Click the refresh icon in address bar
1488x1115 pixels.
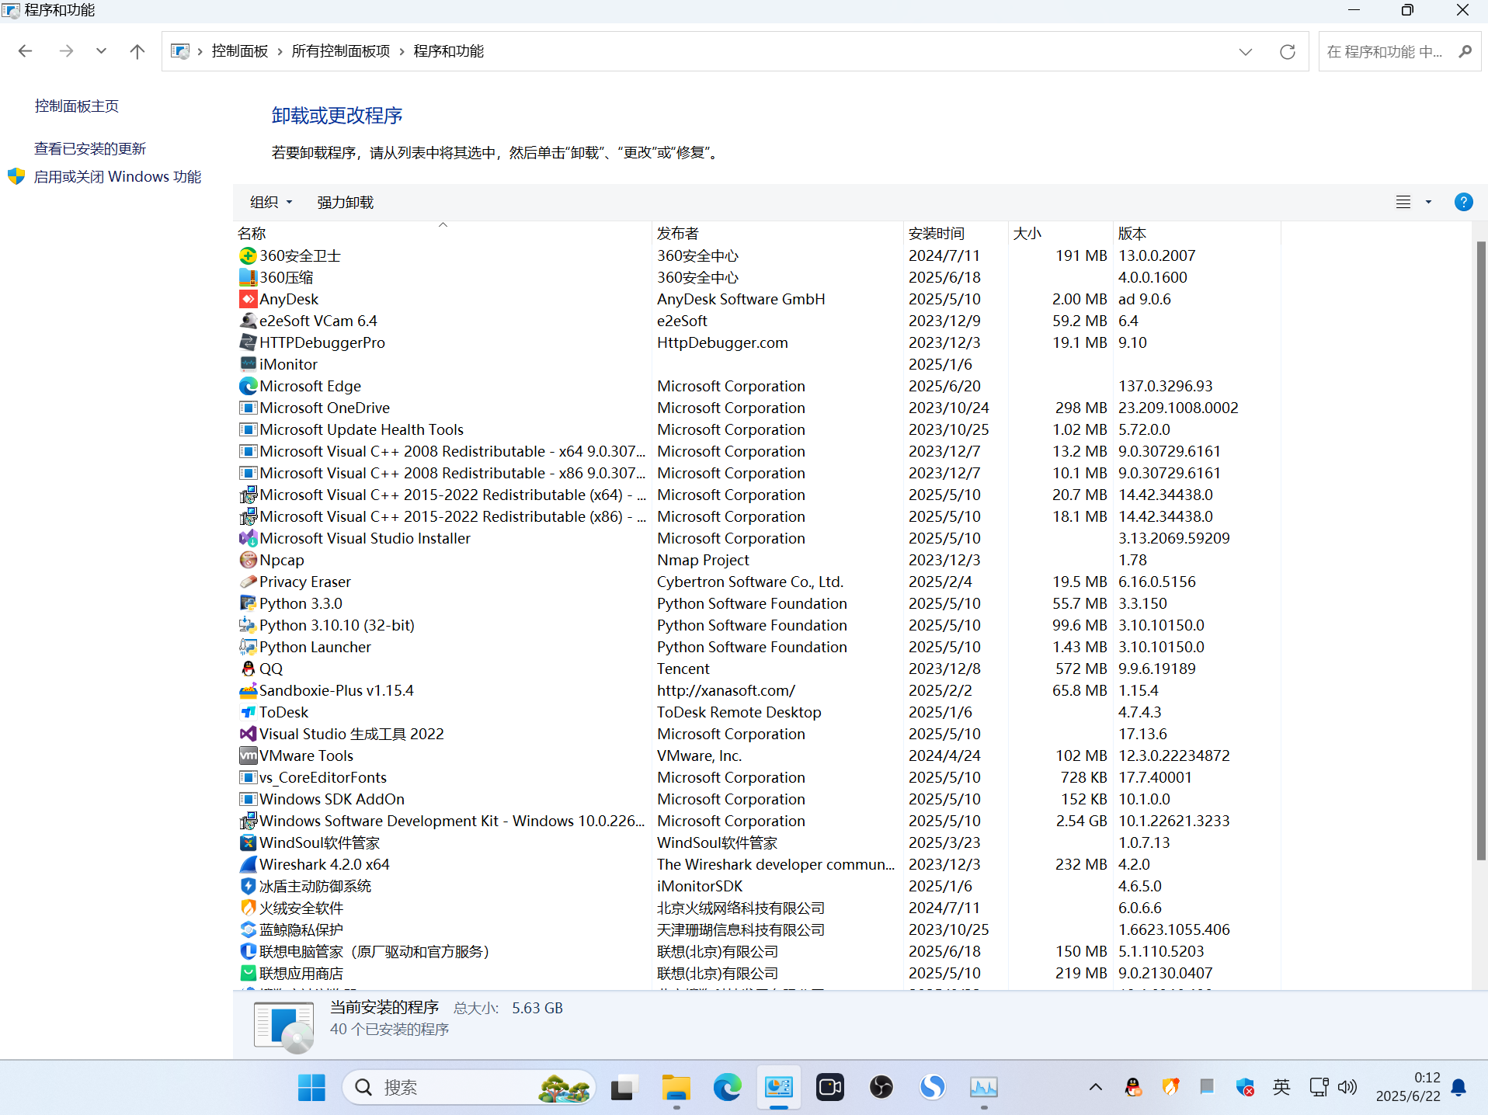coord(1288,51)
